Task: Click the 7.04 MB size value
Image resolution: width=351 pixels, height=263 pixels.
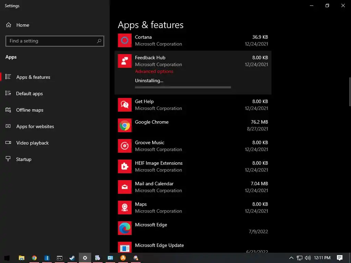Action: coord(259,184)
